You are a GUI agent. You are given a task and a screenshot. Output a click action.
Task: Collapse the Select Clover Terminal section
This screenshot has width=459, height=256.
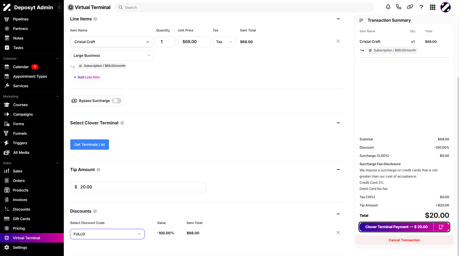click(x=338, y=123)
